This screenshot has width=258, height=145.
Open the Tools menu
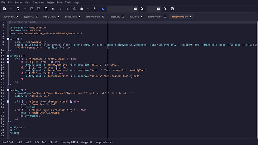(68, 3)
